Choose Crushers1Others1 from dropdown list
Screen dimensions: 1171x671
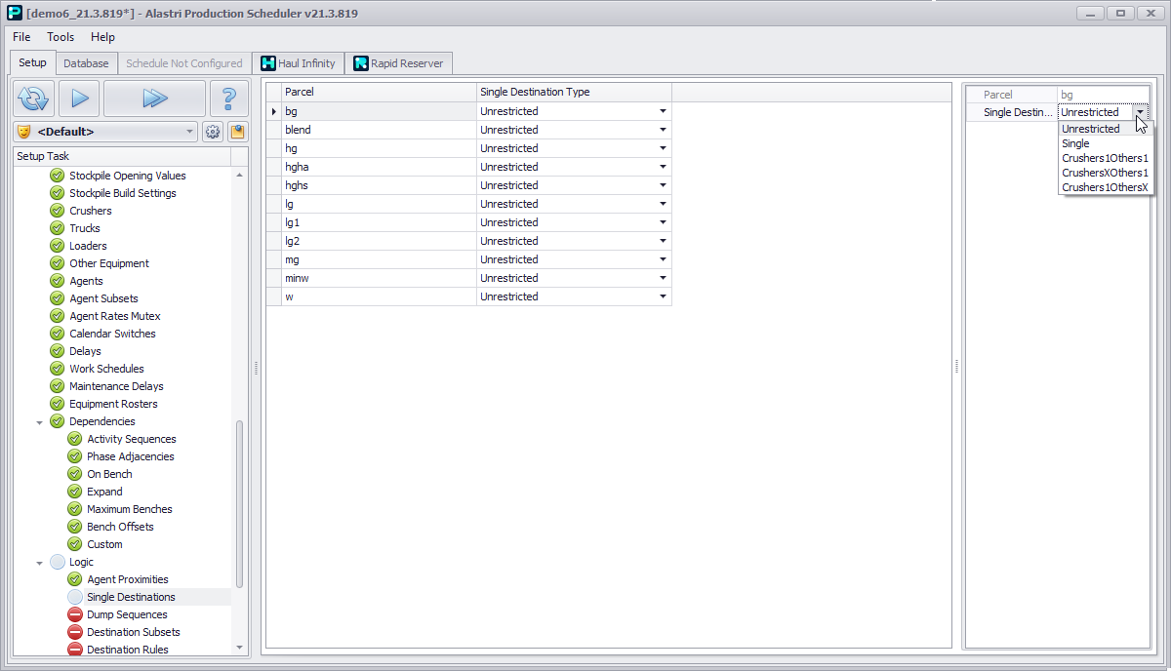tap(1106, 158)
